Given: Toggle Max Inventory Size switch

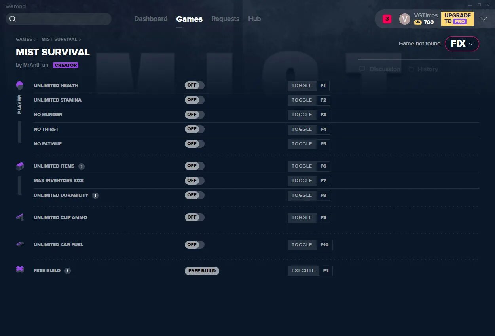Looking at the screenshot, I should pos(195,181).
